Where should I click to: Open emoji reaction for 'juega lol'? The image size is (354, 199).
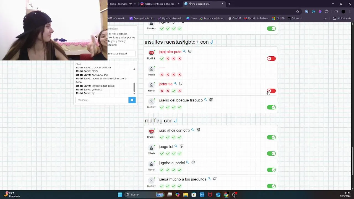tap(181, 146)
